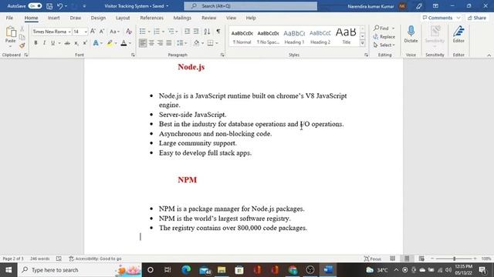
Task: Click the Format Painter brush icon
Action: coord(22,46)
